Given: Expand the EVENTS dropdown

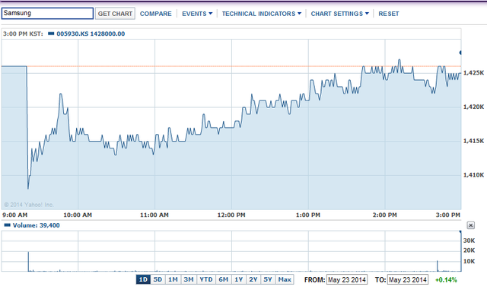Looking at the screenshot, I should [x=197, y=14].
